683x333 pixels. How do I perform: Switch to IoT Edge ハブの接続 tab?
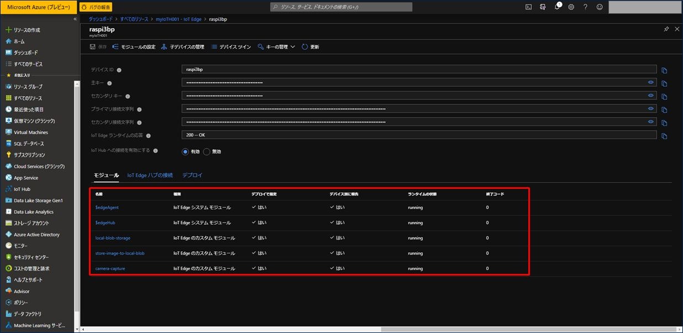(x=150, y=175)
